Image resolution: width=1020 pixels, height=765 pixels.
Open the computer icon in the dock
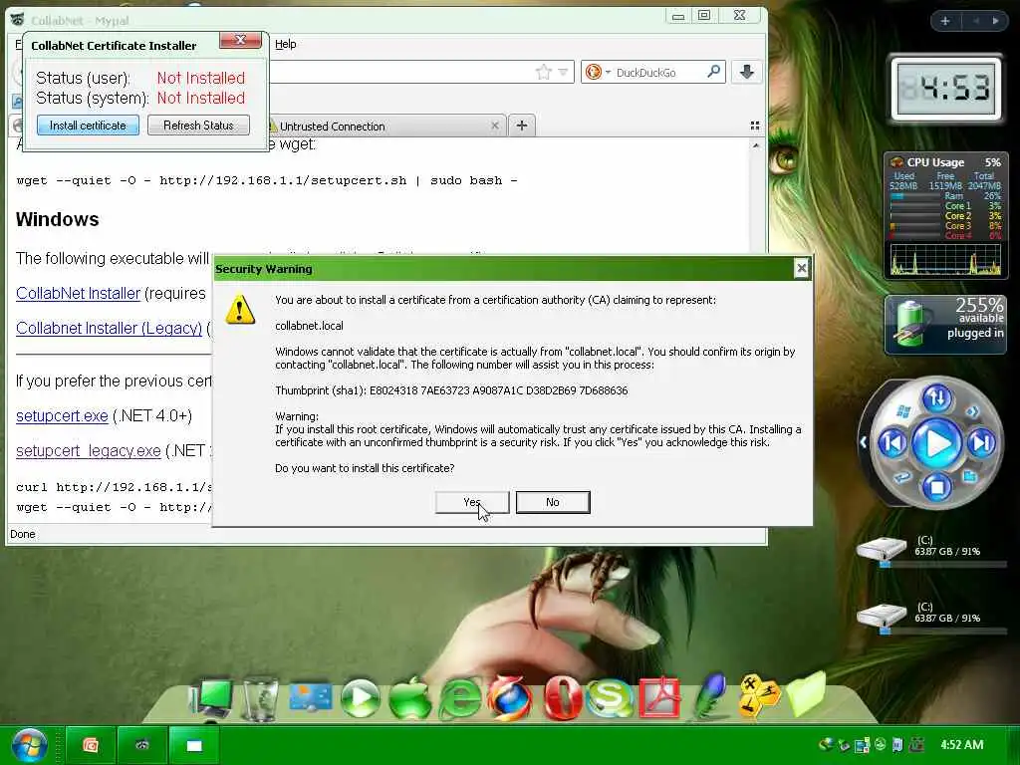pyautogui.click(x=211, y=699)
